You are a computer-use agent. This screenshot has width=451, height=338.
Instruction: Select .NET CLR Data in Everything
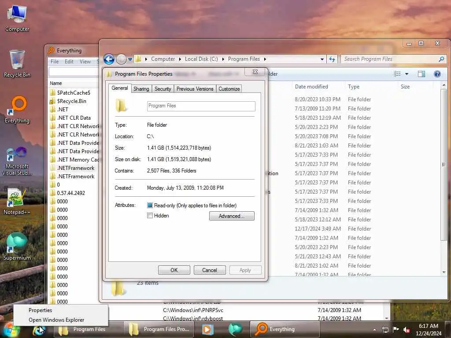click(74, 118)
